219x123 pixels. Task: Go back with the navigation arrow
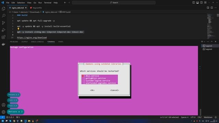[65, 2]
